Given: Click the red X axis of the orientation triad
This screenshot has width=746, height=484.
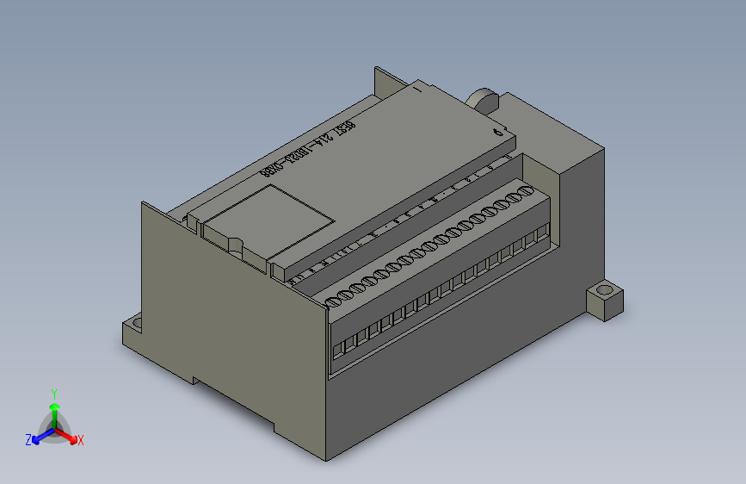Looking at the screenshot, I should point(68,436).
